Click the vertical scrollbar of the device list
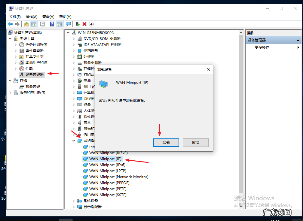303x221 pixels. click(x=241, y=120)
